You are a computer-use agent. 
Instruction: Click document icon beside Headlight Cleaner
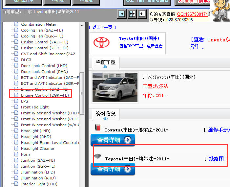click(x=16, y=148)
